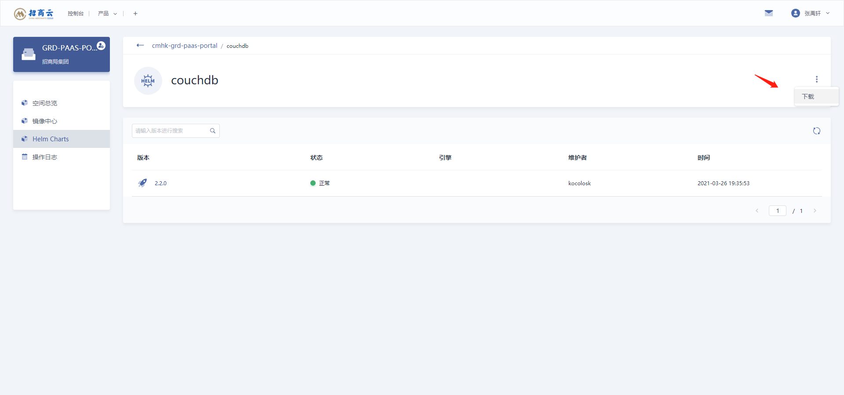This screenshot has width=844, height=395.
Task: Go back using the left arrow
Action: click(140, 45)
